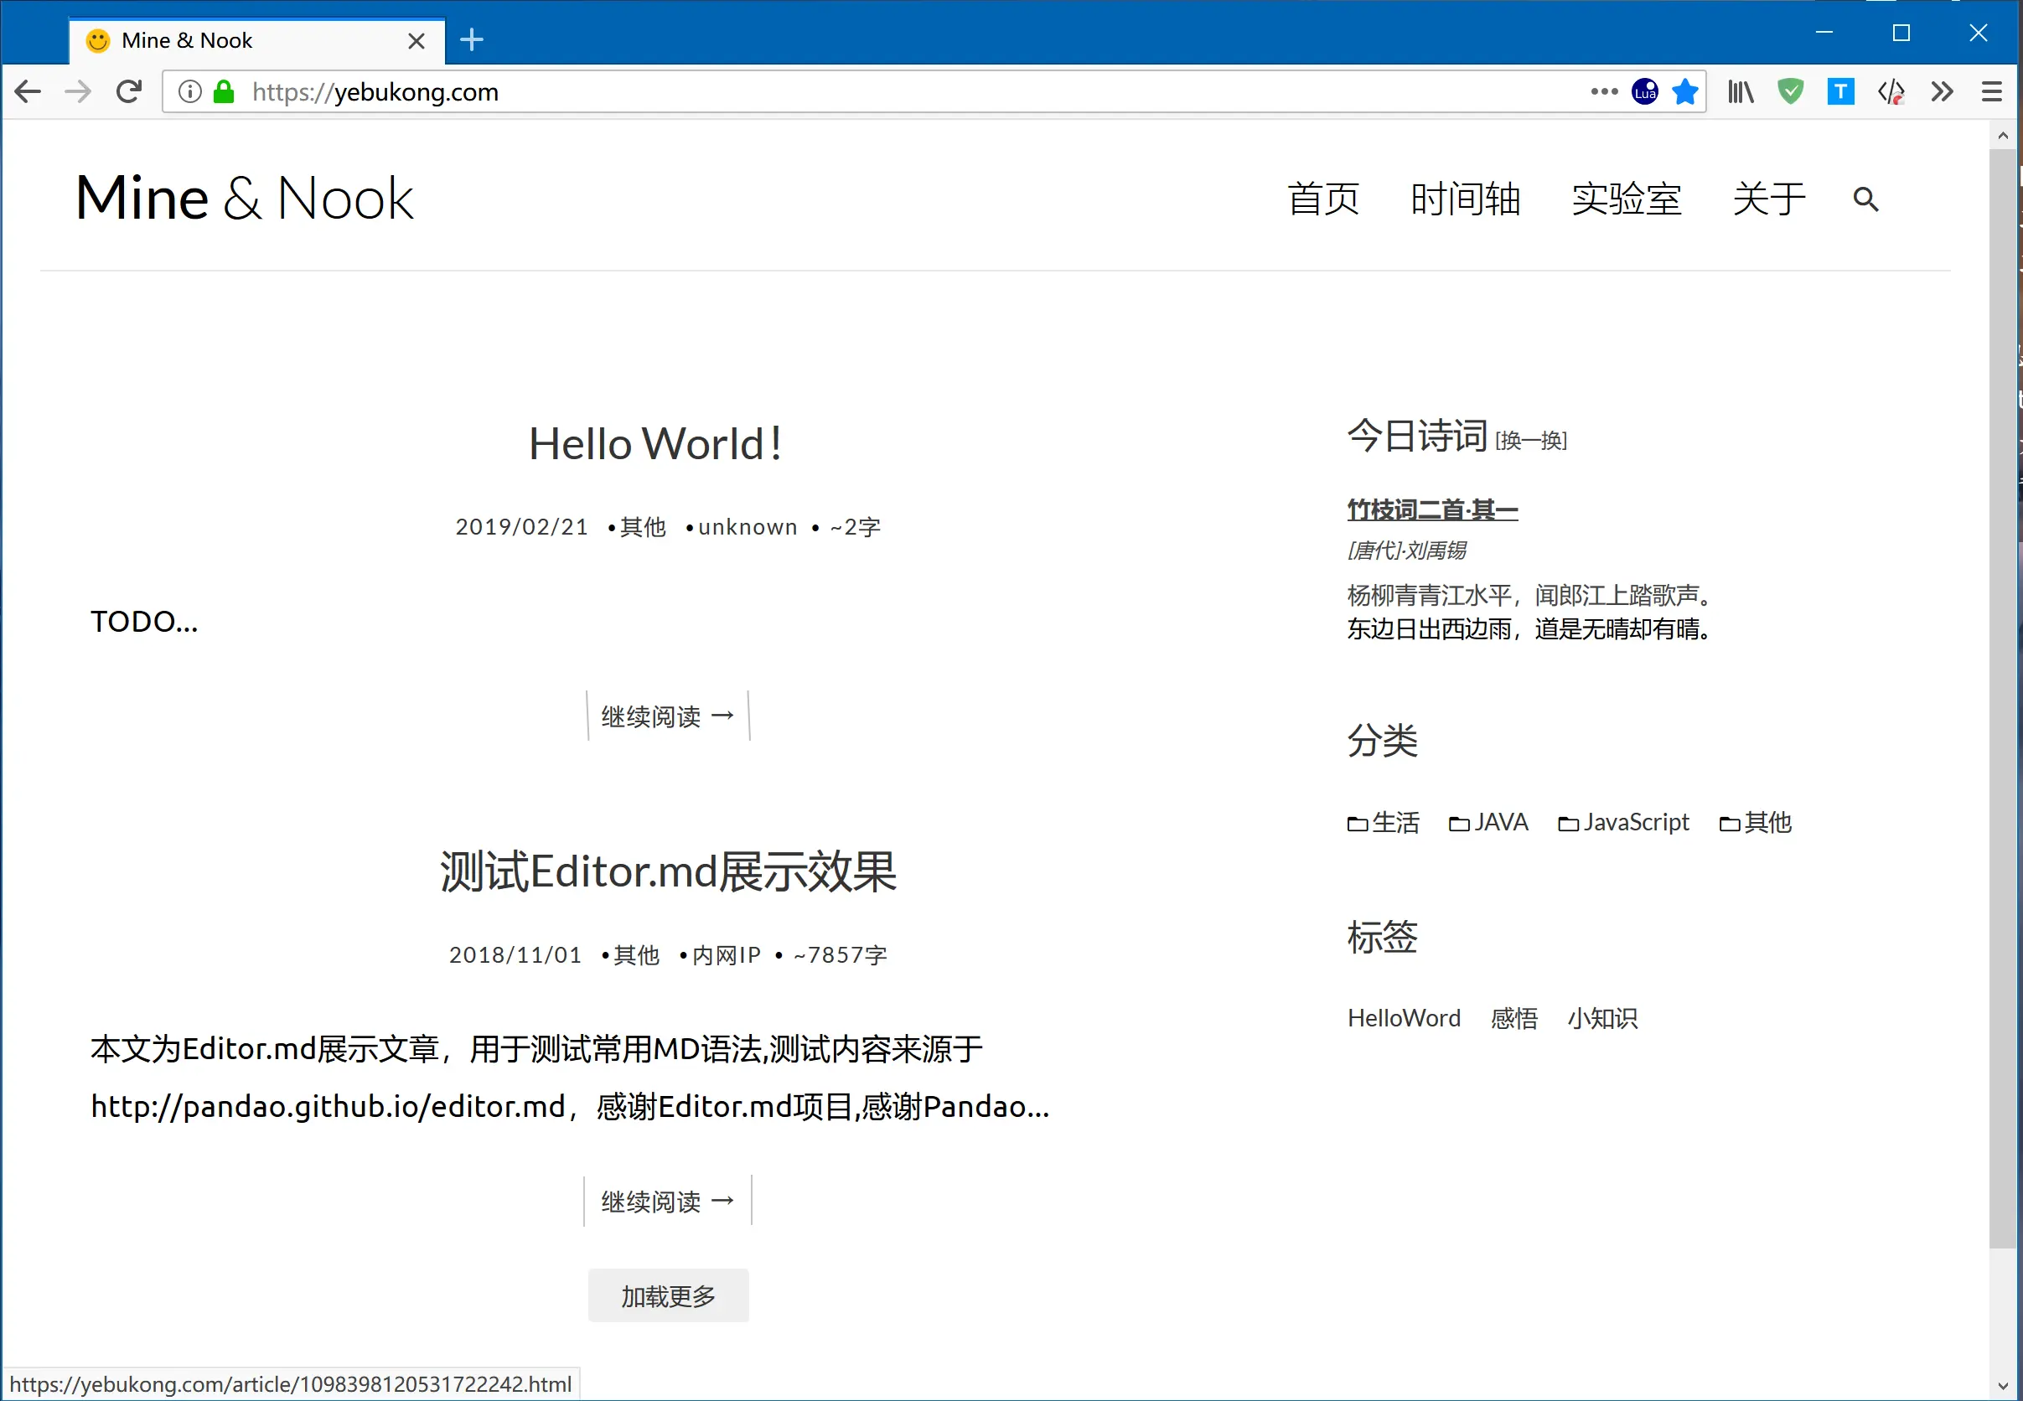
Task: Go back using the browser back arrow
Action: tap(28, 91)
